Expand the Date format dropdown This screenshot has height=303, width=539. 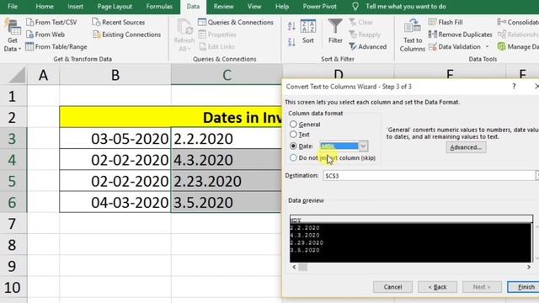pos(363,146)
